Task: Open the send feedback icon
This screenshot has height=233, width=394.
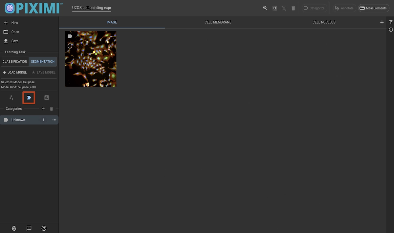Action: 29,228
